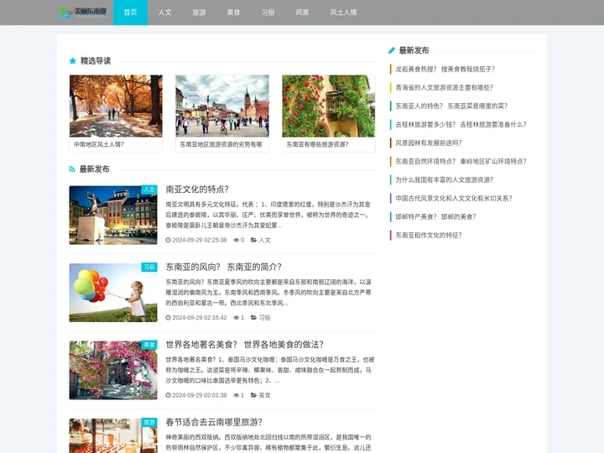Open sidebar link 中国古代风景文化和人文文化有米切关系?
This screenshot has width=604, height=453.
coord(454,199)
